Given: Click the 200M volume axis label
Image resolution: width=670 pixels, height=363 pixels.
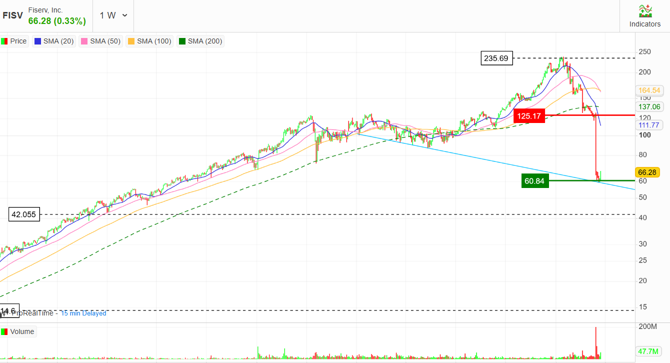Looking at the screenshot, I should click(647, 326).
